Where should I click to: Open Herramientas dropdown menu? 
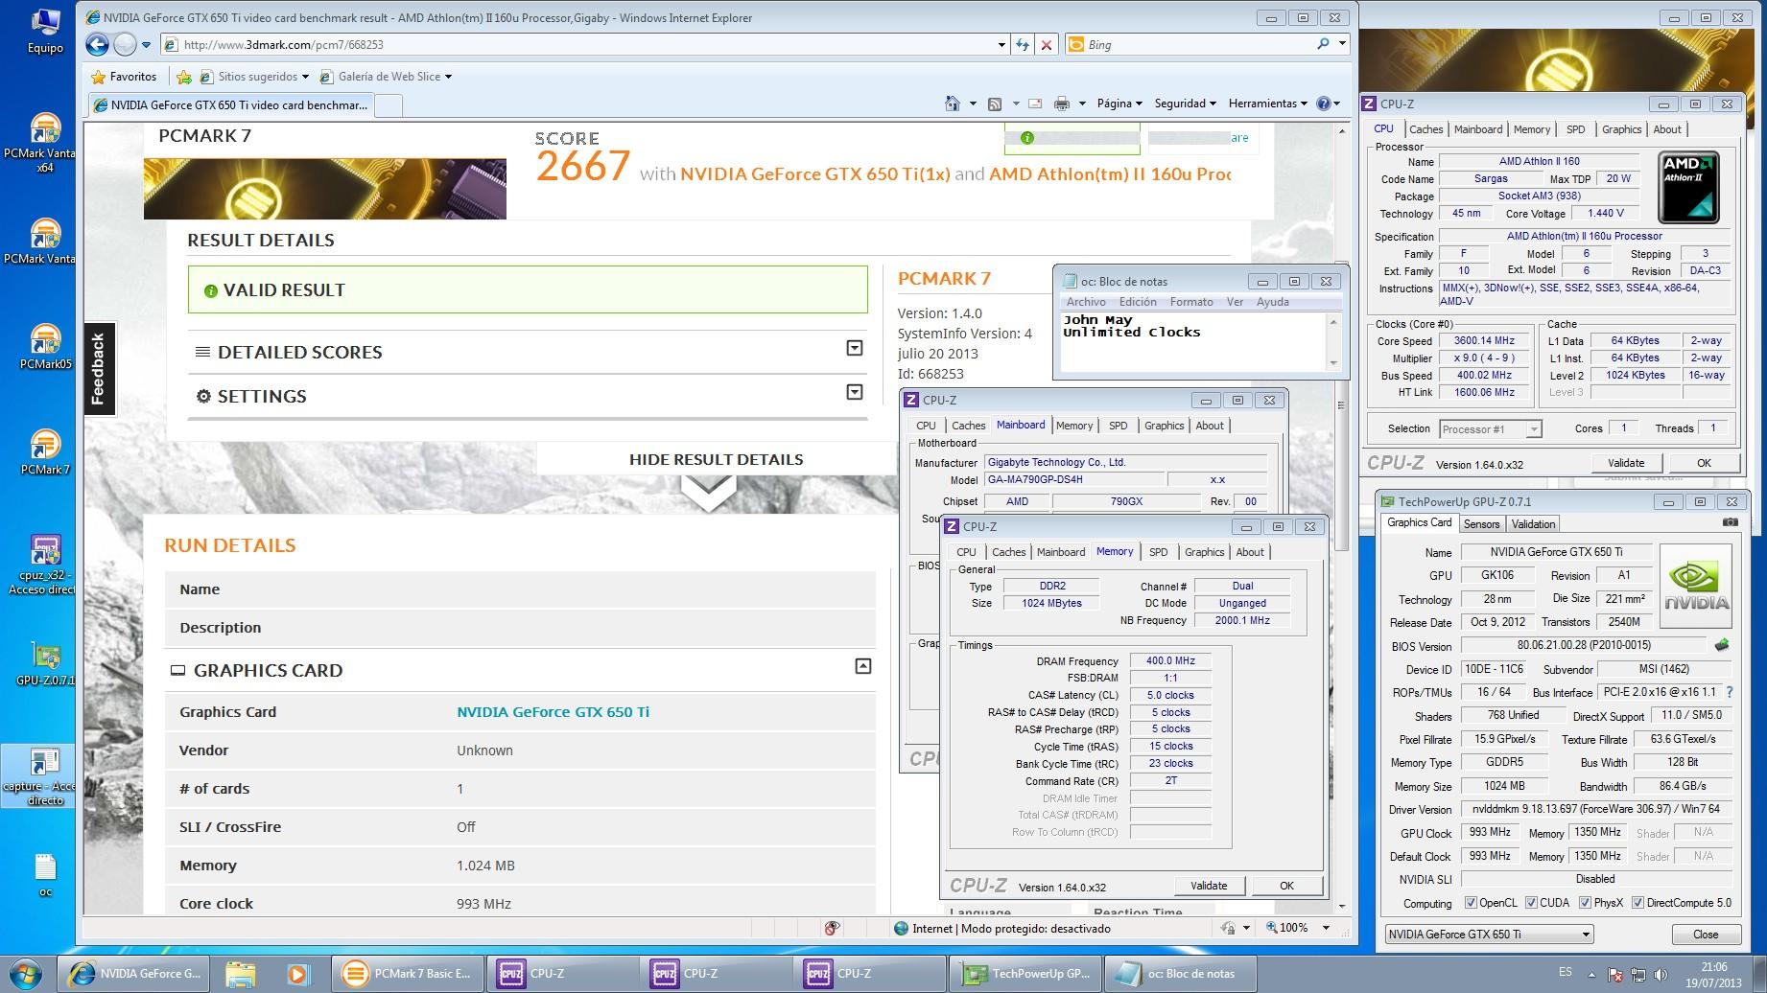click(1266, 104)
